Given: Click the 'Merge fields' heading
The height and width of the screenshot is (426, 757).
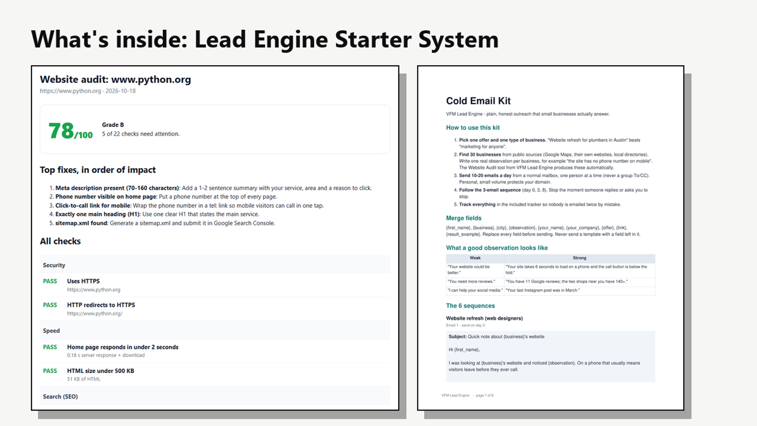Looking at the screenshot, I should pos(464,218).
